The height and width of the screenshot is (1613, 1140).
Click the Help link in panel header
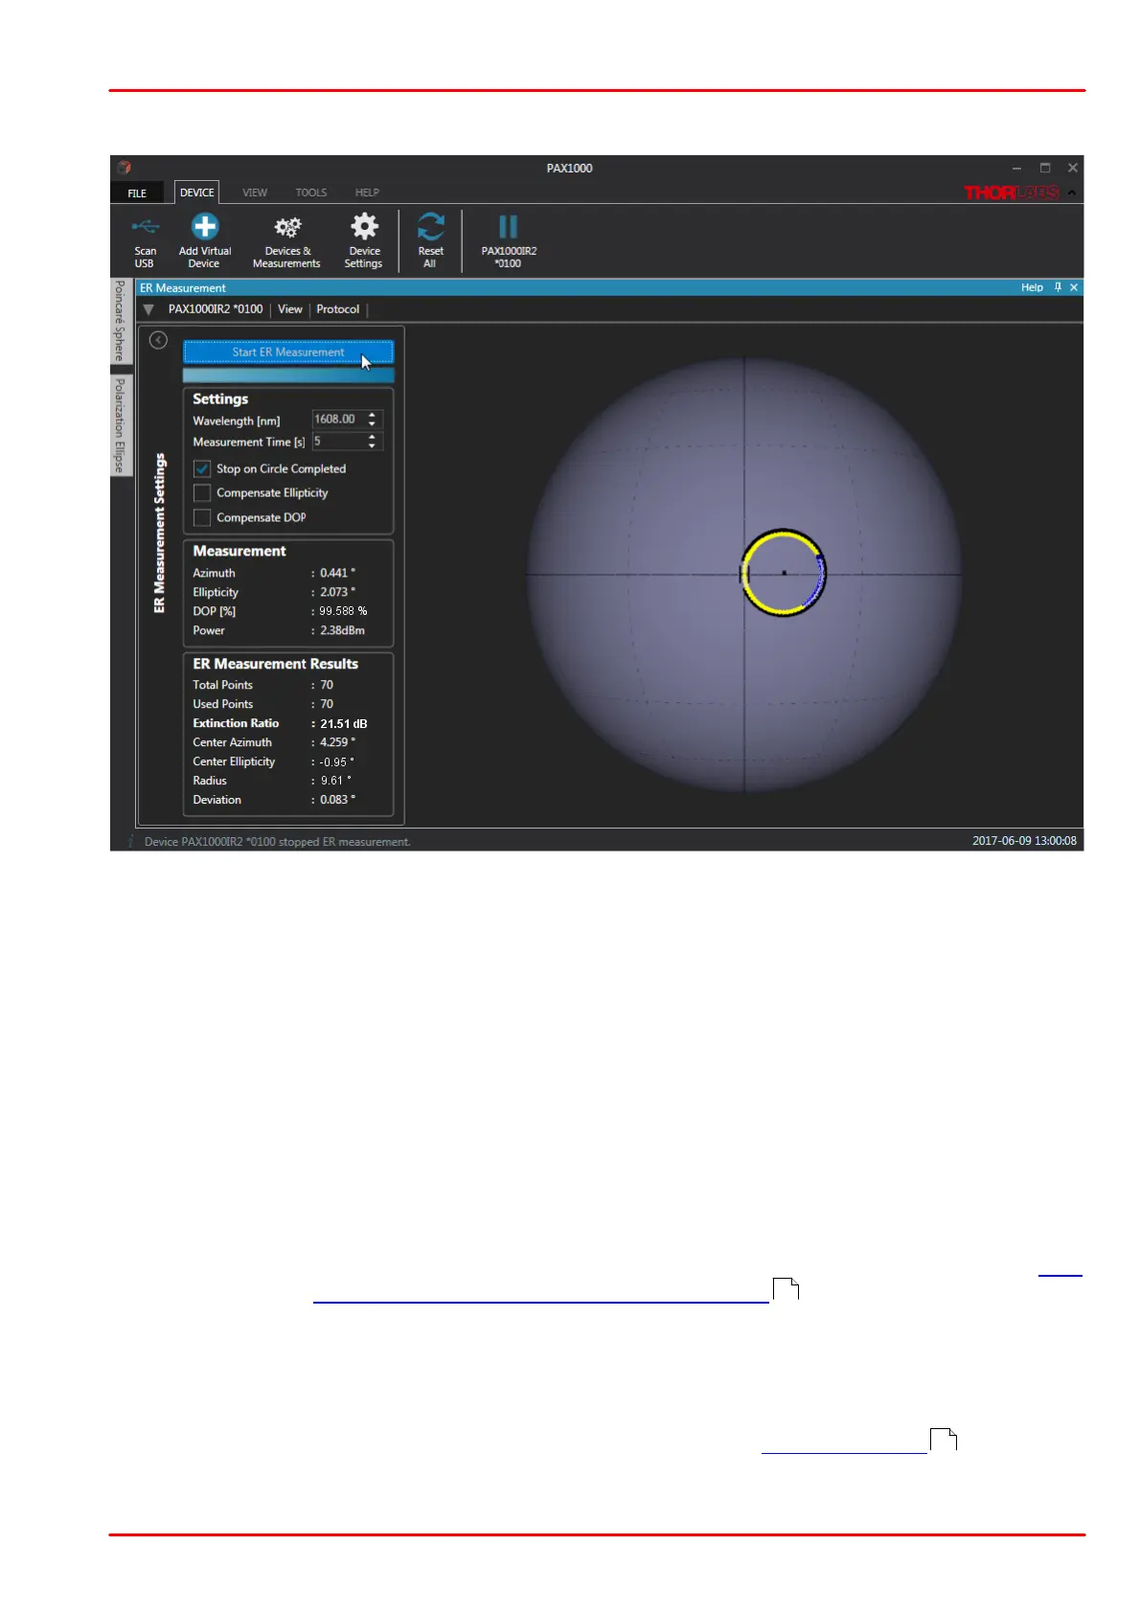pos(1032,287)
